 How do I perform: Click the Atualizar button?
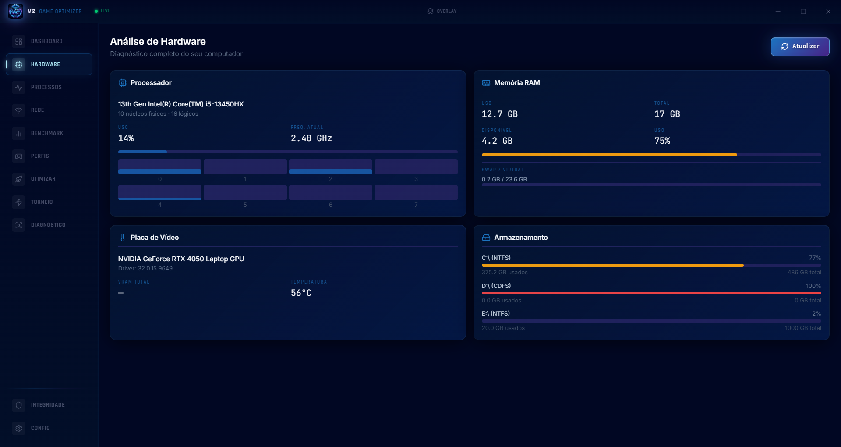800,46
